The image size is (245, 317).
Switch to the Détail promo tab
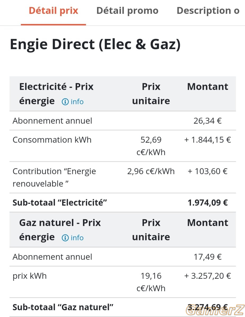click(x=127, y=11)
